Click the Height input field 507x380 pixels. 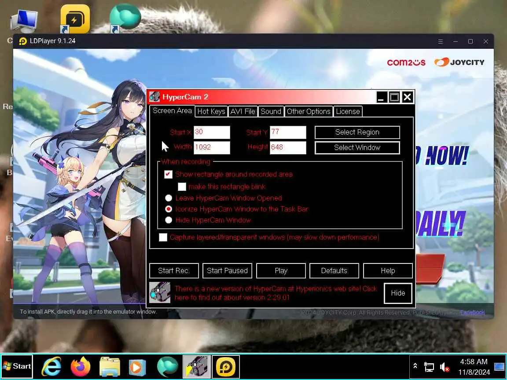pos(288,147)
